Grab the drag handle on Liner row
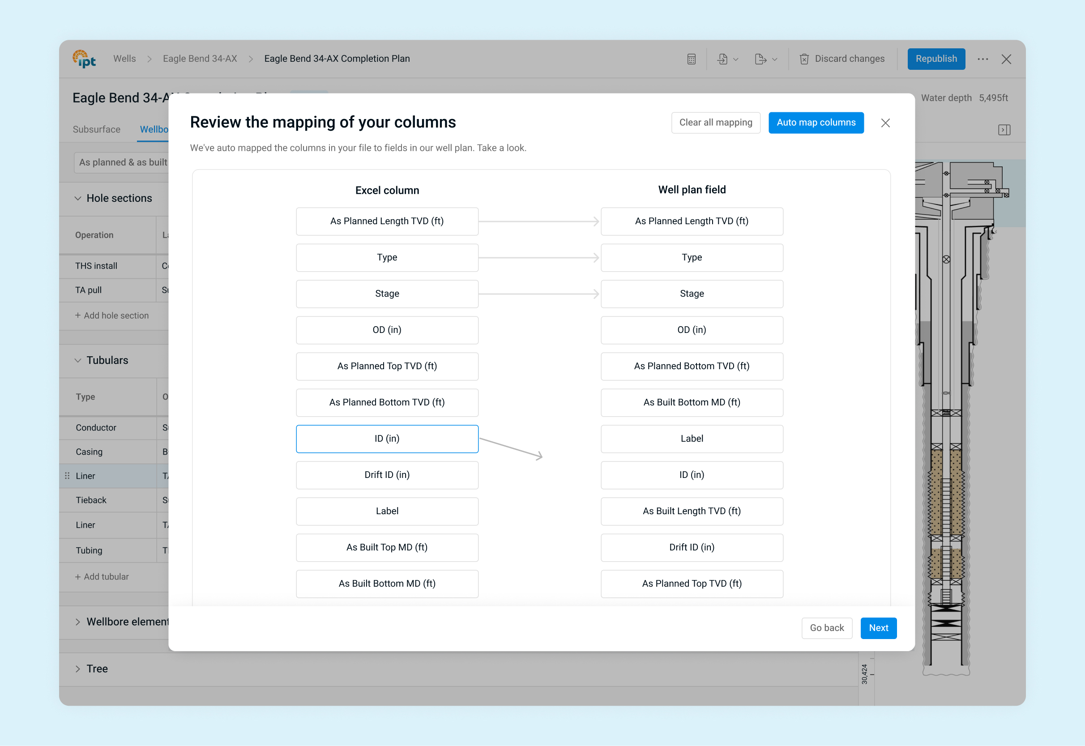This screenshot has width=1085, height=746. pyautogui.click(x=67, y=476)
